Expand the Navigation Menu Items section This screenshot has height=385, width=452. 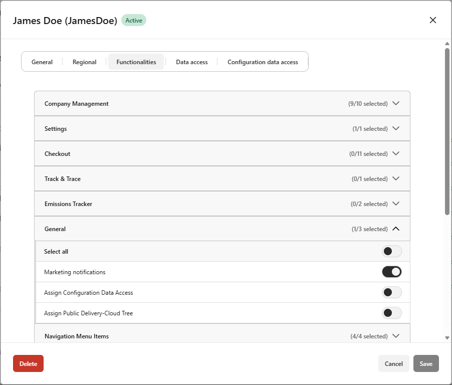click(x=395, y=336)
